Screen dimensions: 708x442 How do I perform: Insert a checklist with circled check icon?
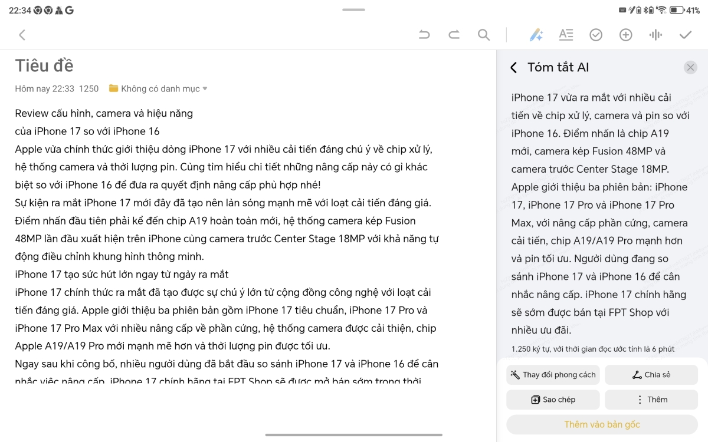pyautogui.click(x=596, y=35)
